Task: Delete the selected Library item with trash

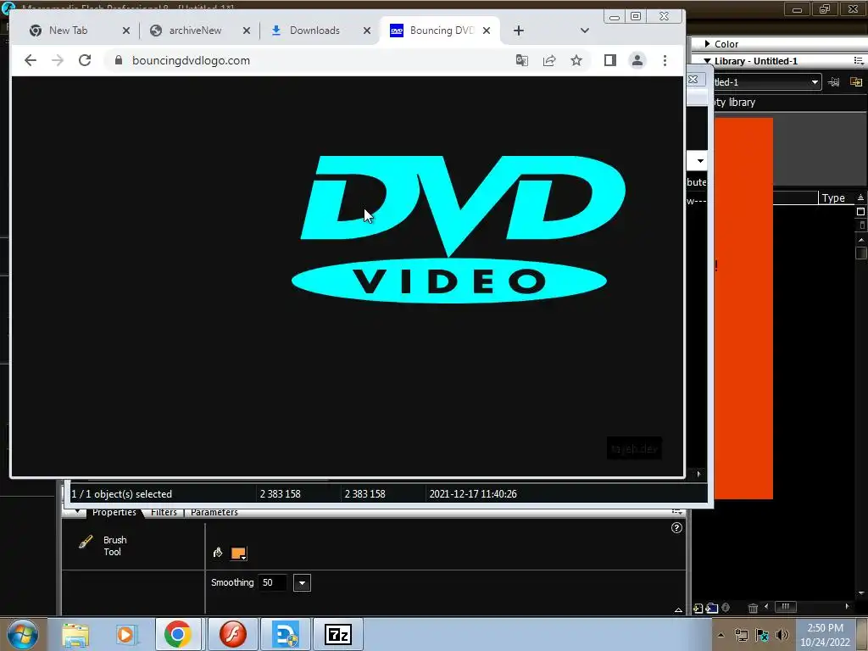Action: (x=753, y=609)
